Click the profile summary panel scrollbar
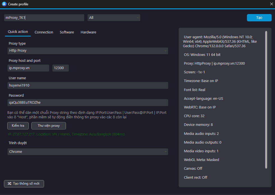Screen dimensions: 275x195 pyautogui.click(x=266, y=100)
